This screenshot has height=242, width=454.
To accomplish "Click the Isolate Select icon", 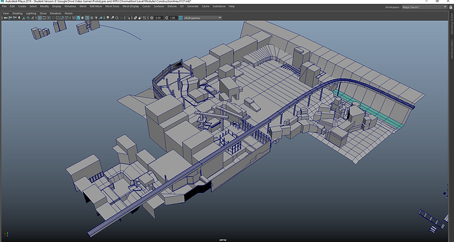I will point(128,18).
